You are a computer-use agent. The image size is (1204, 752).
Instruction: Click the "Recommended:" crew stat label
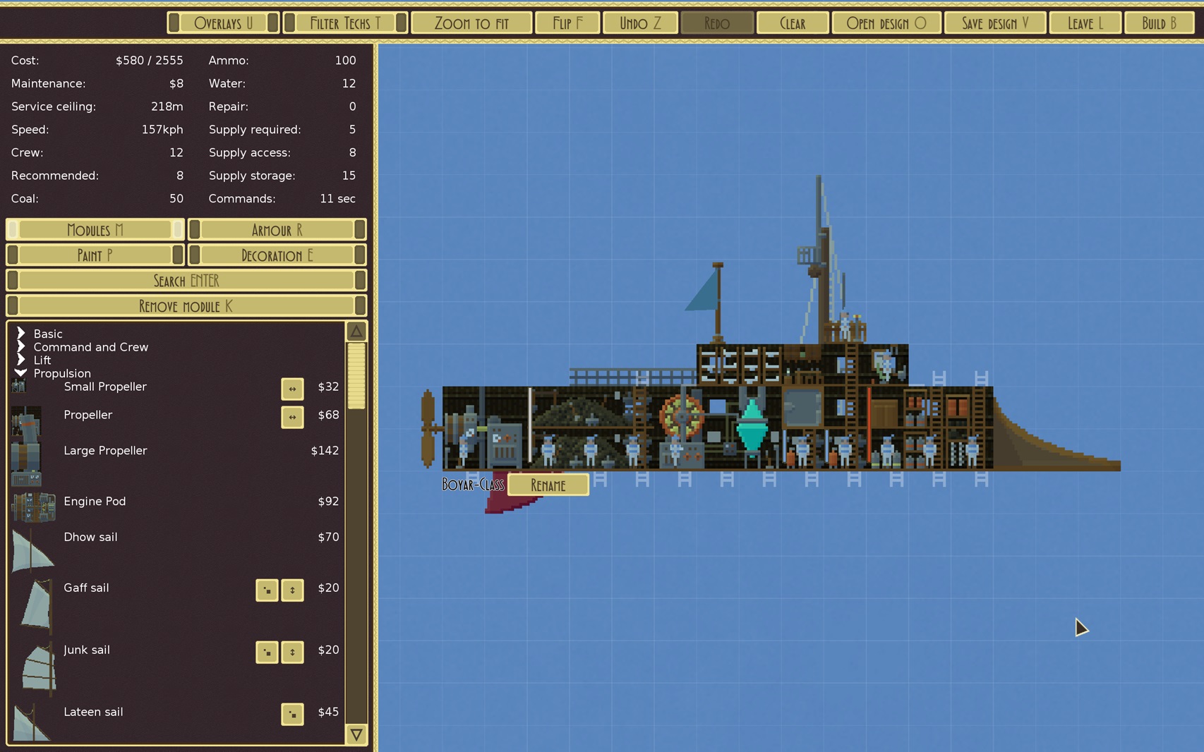(55, 176)
